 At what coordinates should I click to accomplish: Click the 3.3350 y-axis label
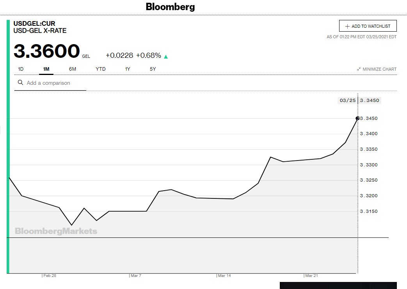point(369,149)
